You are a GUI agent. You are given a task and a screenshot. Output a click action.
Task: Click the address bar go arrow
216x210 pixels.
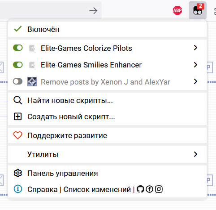(93, 11)
